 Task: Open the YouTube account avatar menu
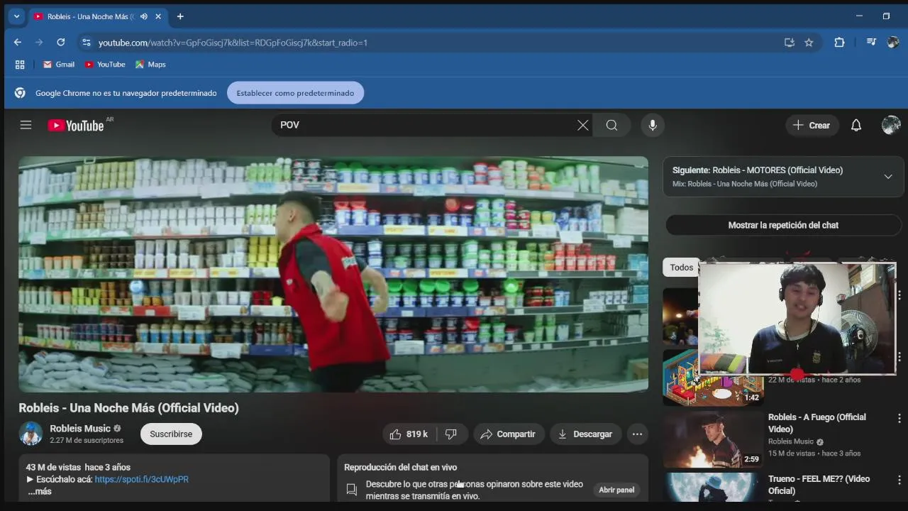pos(891,125)
